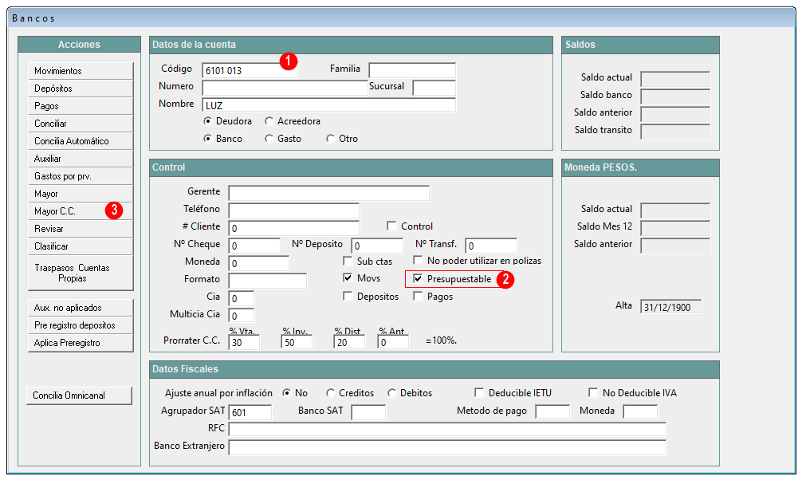Click the Cia field
This screenshot has width=802, height=480.
[x=242, y=298]
